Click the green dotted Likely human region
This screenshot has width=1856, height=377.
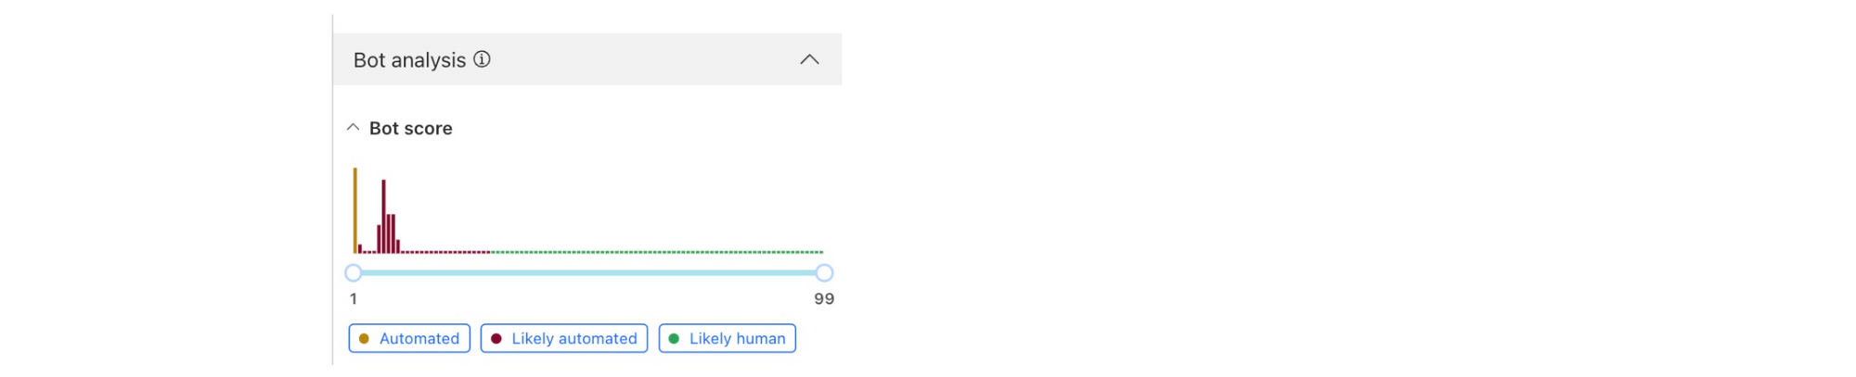coord(656,252)
